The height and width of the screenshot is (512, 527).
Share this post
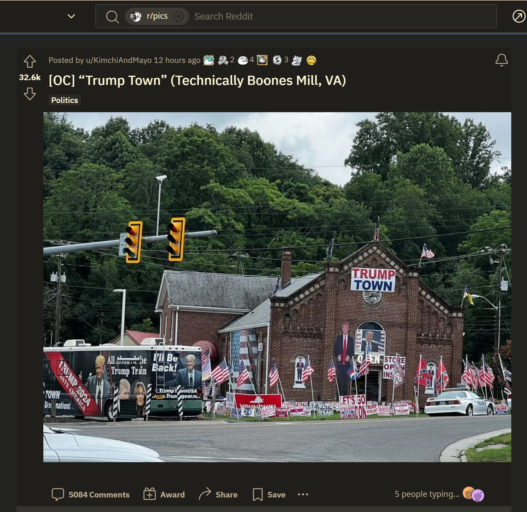coord(218,494)
